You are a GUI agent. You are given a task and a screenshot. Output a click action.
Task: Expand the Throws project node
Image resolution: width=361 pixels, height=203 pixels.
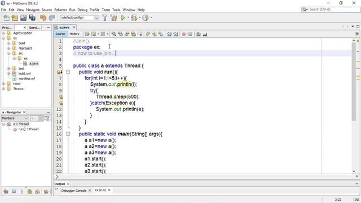(x=4, y=89)
